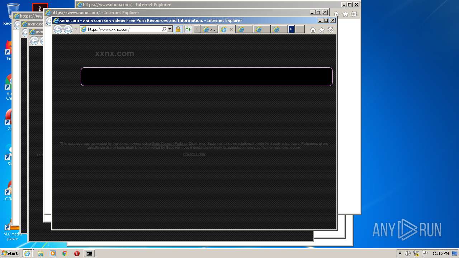Click Home icon in back IE window

(337, 14)
